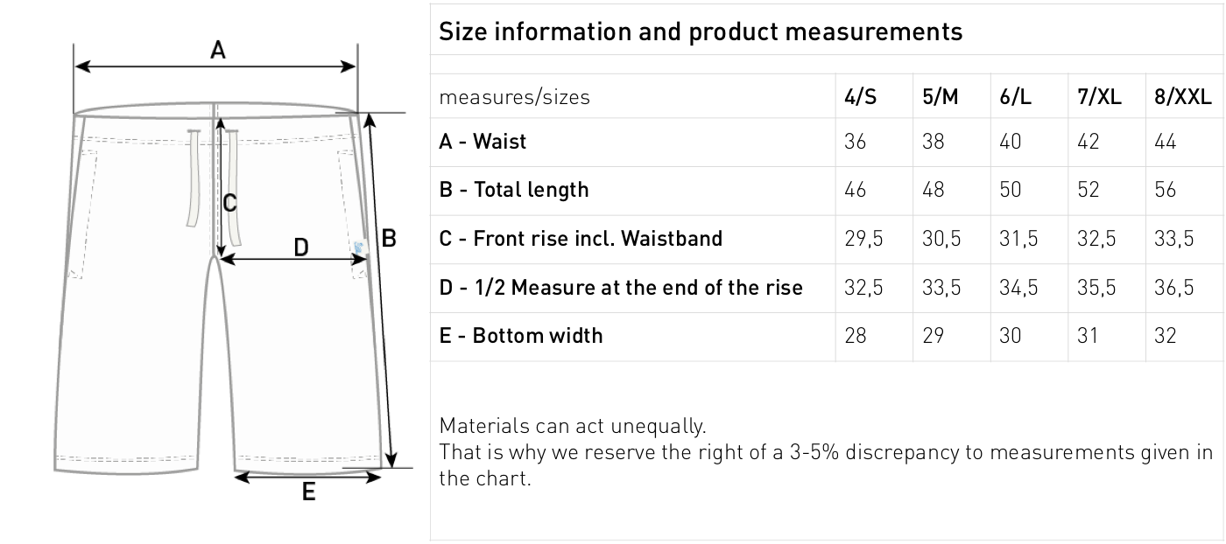Click 'C - Front rise incl. Waistband' label
The height and width of the screenshot is (544, 1226).
tap(580, 239)
